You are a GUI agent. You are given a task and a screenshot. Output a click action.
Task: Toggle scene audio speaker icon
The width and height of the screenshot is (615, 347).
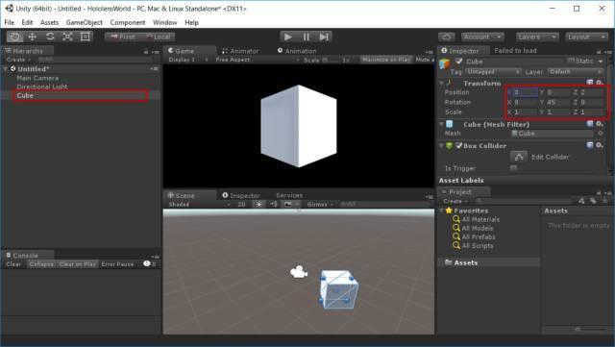[x=273, y=205]
